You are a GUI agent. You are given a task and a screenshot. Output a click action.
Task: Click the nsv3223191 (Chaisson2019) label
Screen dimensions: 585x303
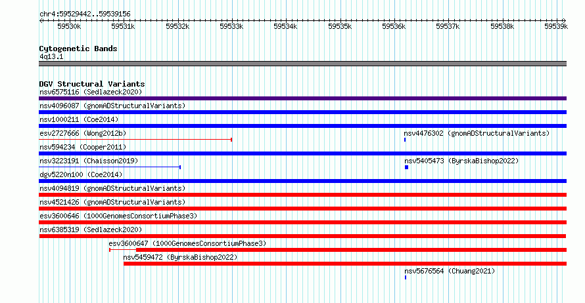tap(89, 161)
